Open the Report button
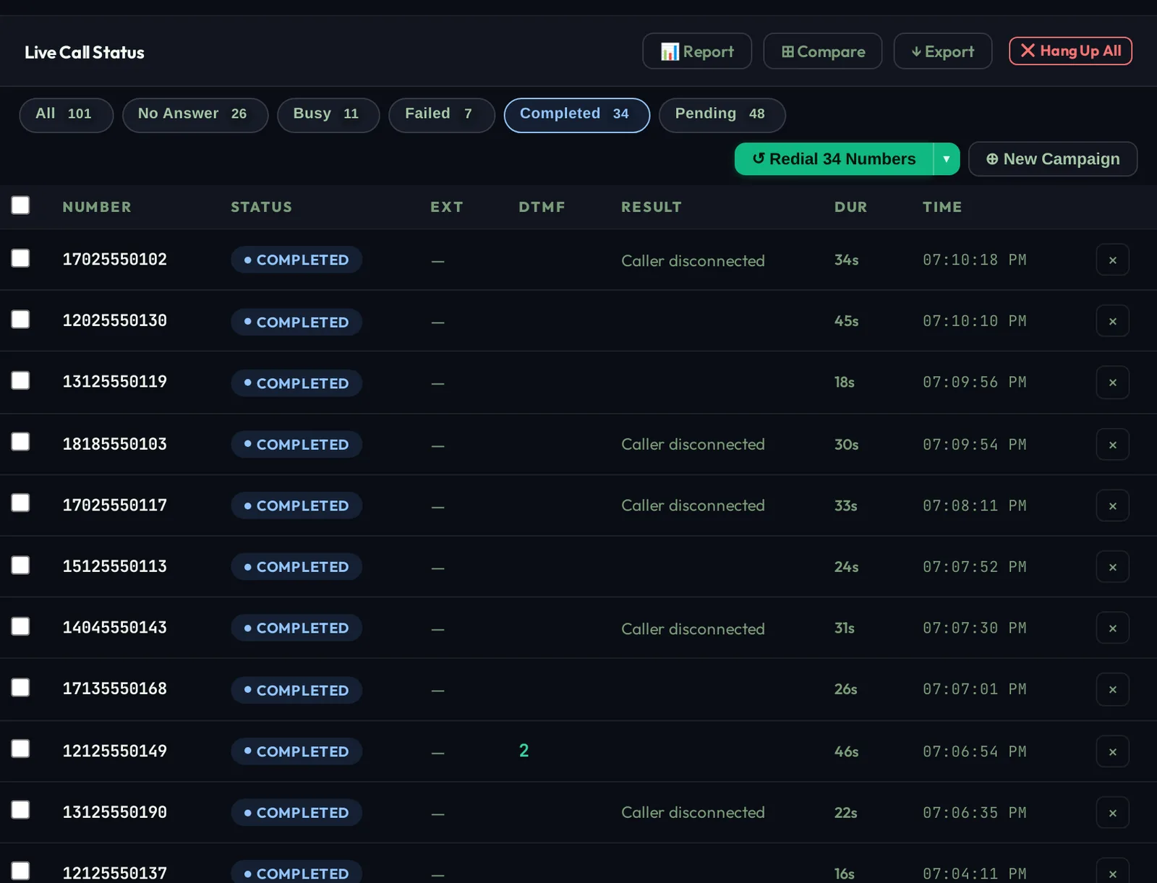The image size is (1157, 883). (697, 51)
